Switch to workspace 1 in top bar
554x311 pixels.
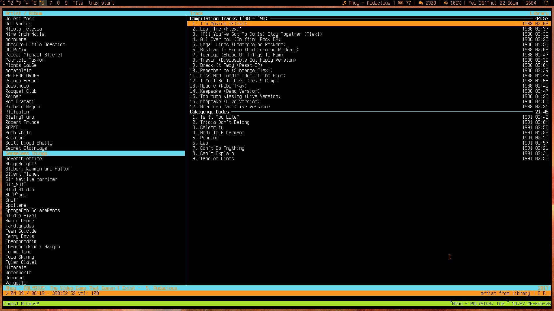coord(3,3)
